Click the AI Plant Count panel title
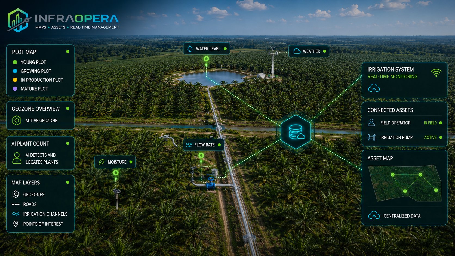This screenshot has width=455, height=256. click(30, 144)
